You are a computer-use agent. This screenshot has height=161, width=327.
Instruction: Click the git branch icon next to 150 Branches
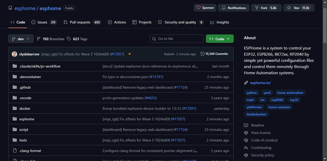pyautogui.click(x=39, y=39)
